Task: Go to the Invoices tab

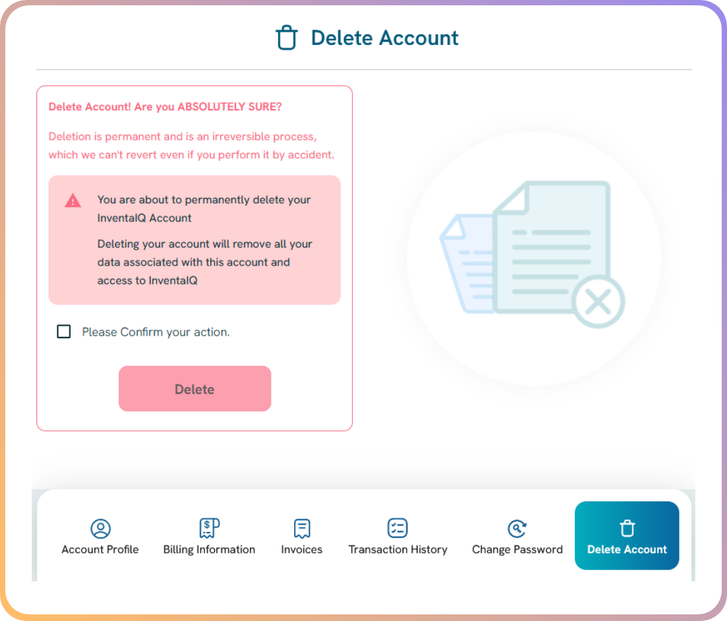Action: point(301,549)
